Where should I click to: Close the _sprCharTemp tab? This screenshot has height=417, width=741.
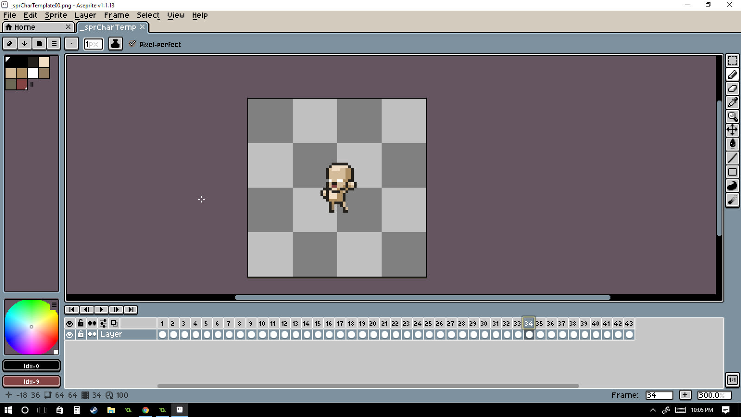(142, 27)
